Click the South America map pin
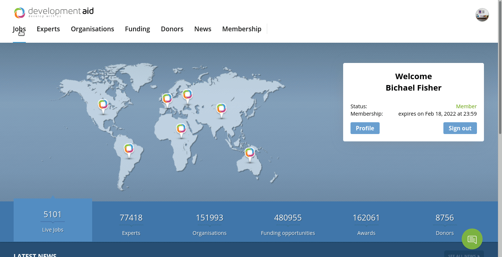This screenshot has height=257, width=502. [129, 149]
